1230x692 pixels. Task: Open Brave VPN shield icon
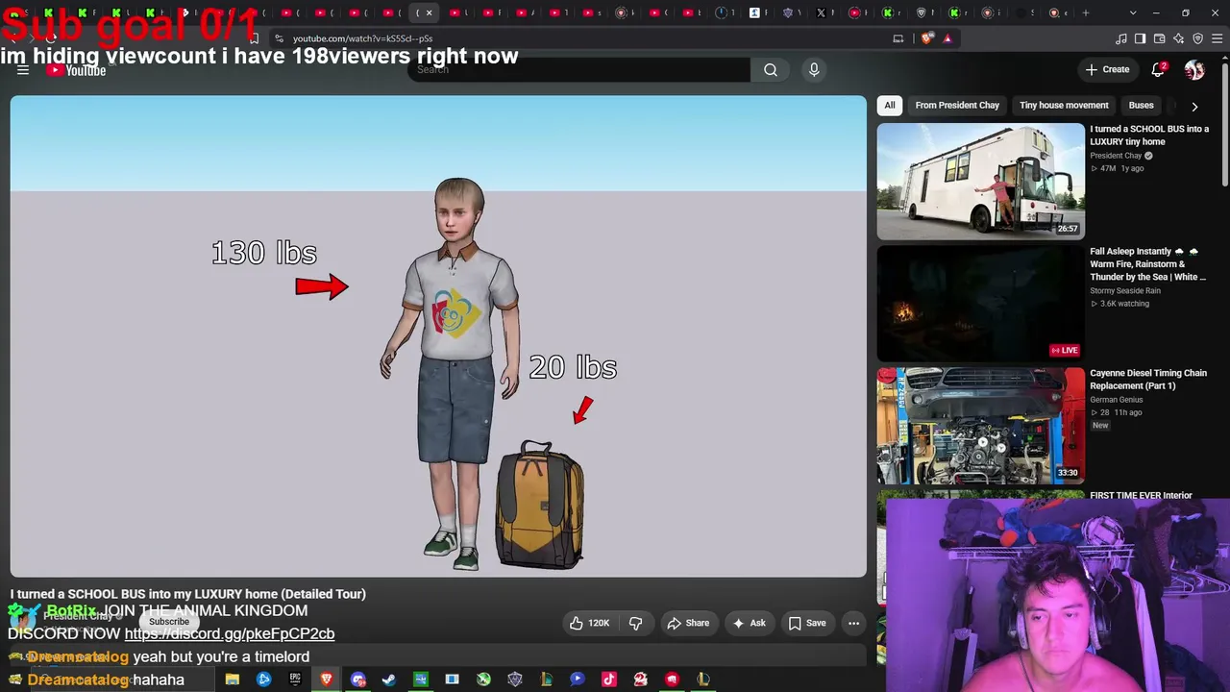[1197, 38]
